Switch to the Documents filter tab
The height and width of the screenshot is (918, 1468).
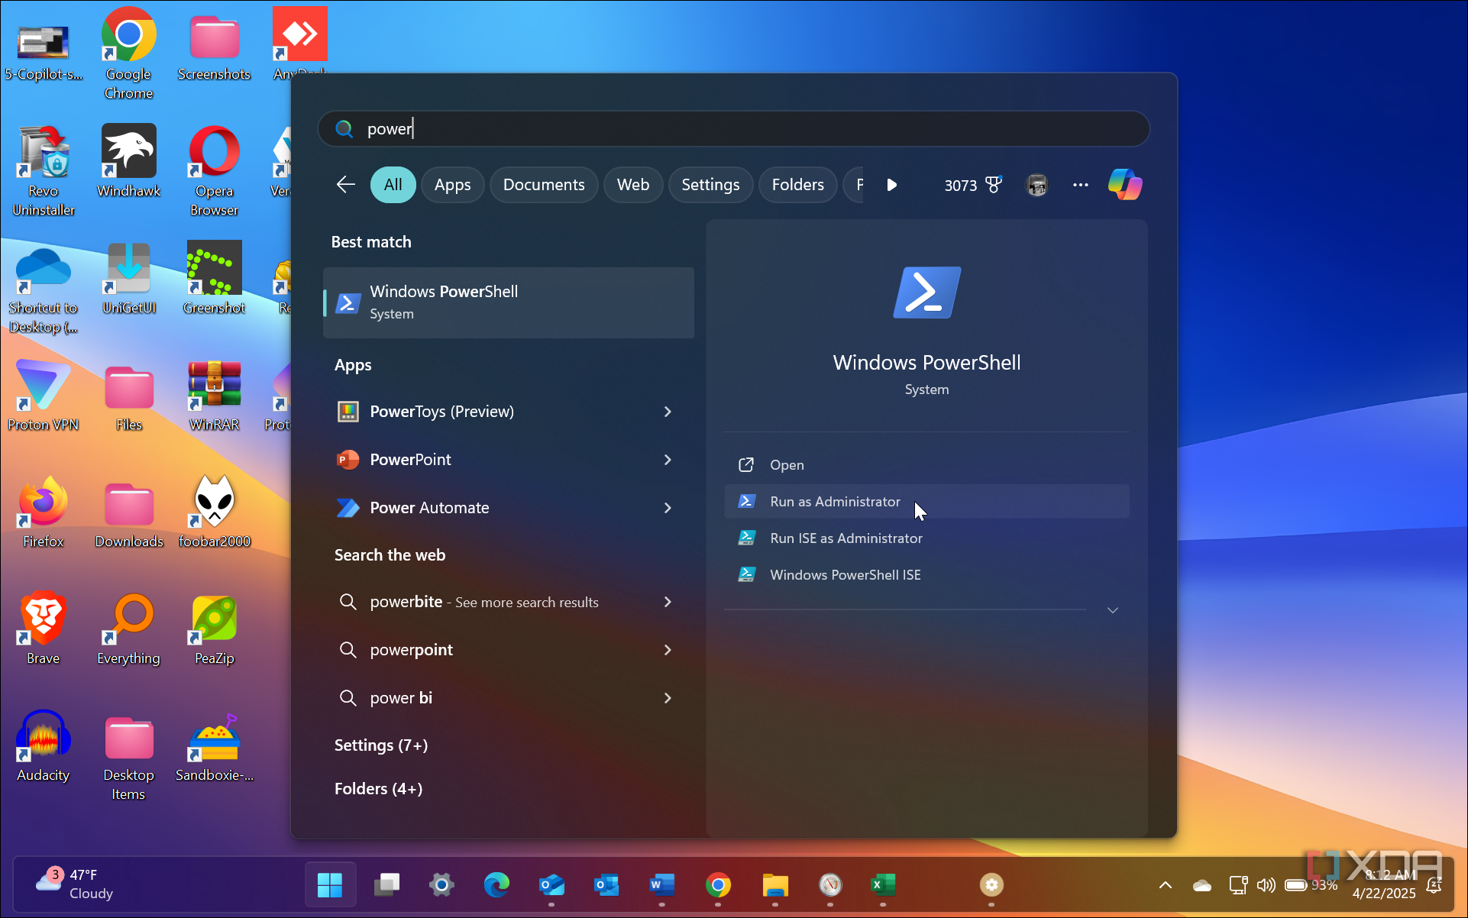coord(544,185)
